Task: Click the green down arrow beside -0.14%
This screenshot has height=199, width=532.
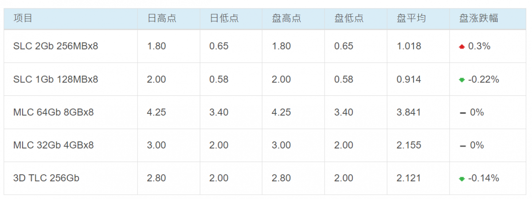Action: 462,179
